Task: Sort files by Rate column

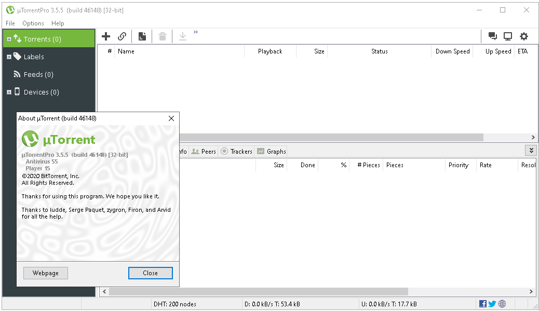Action: point(497,165)
